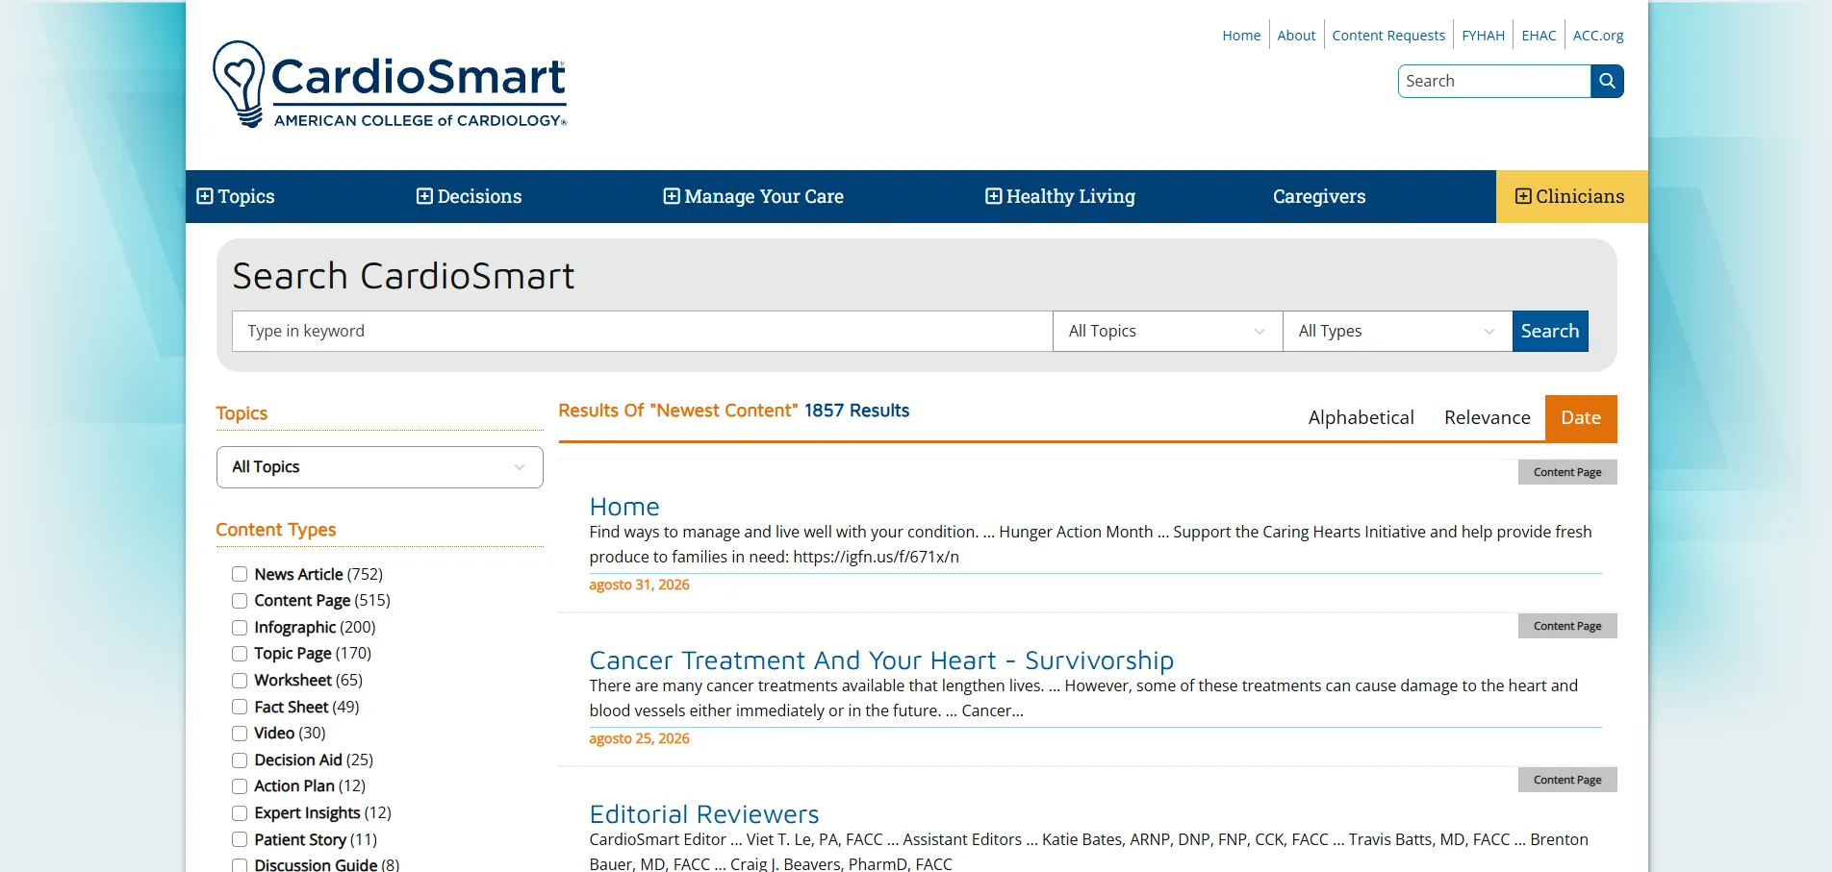Viewport: 1832px width, 872px height.
Task: Open the sidebar All Topics dropdown
Action: click(380, 467)
